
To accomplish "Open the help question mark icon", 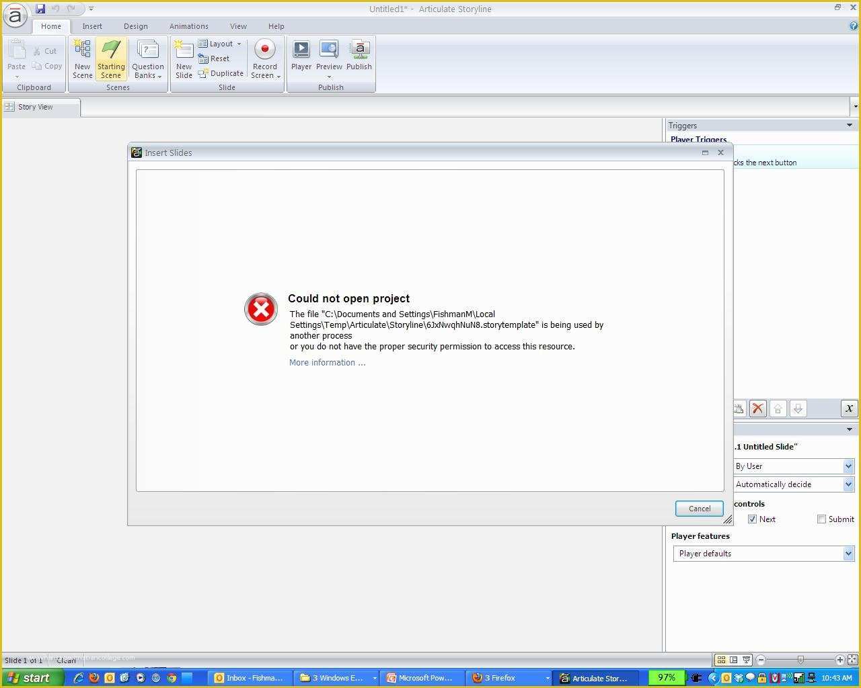I will pyautogui.click(x=854, y=26).
